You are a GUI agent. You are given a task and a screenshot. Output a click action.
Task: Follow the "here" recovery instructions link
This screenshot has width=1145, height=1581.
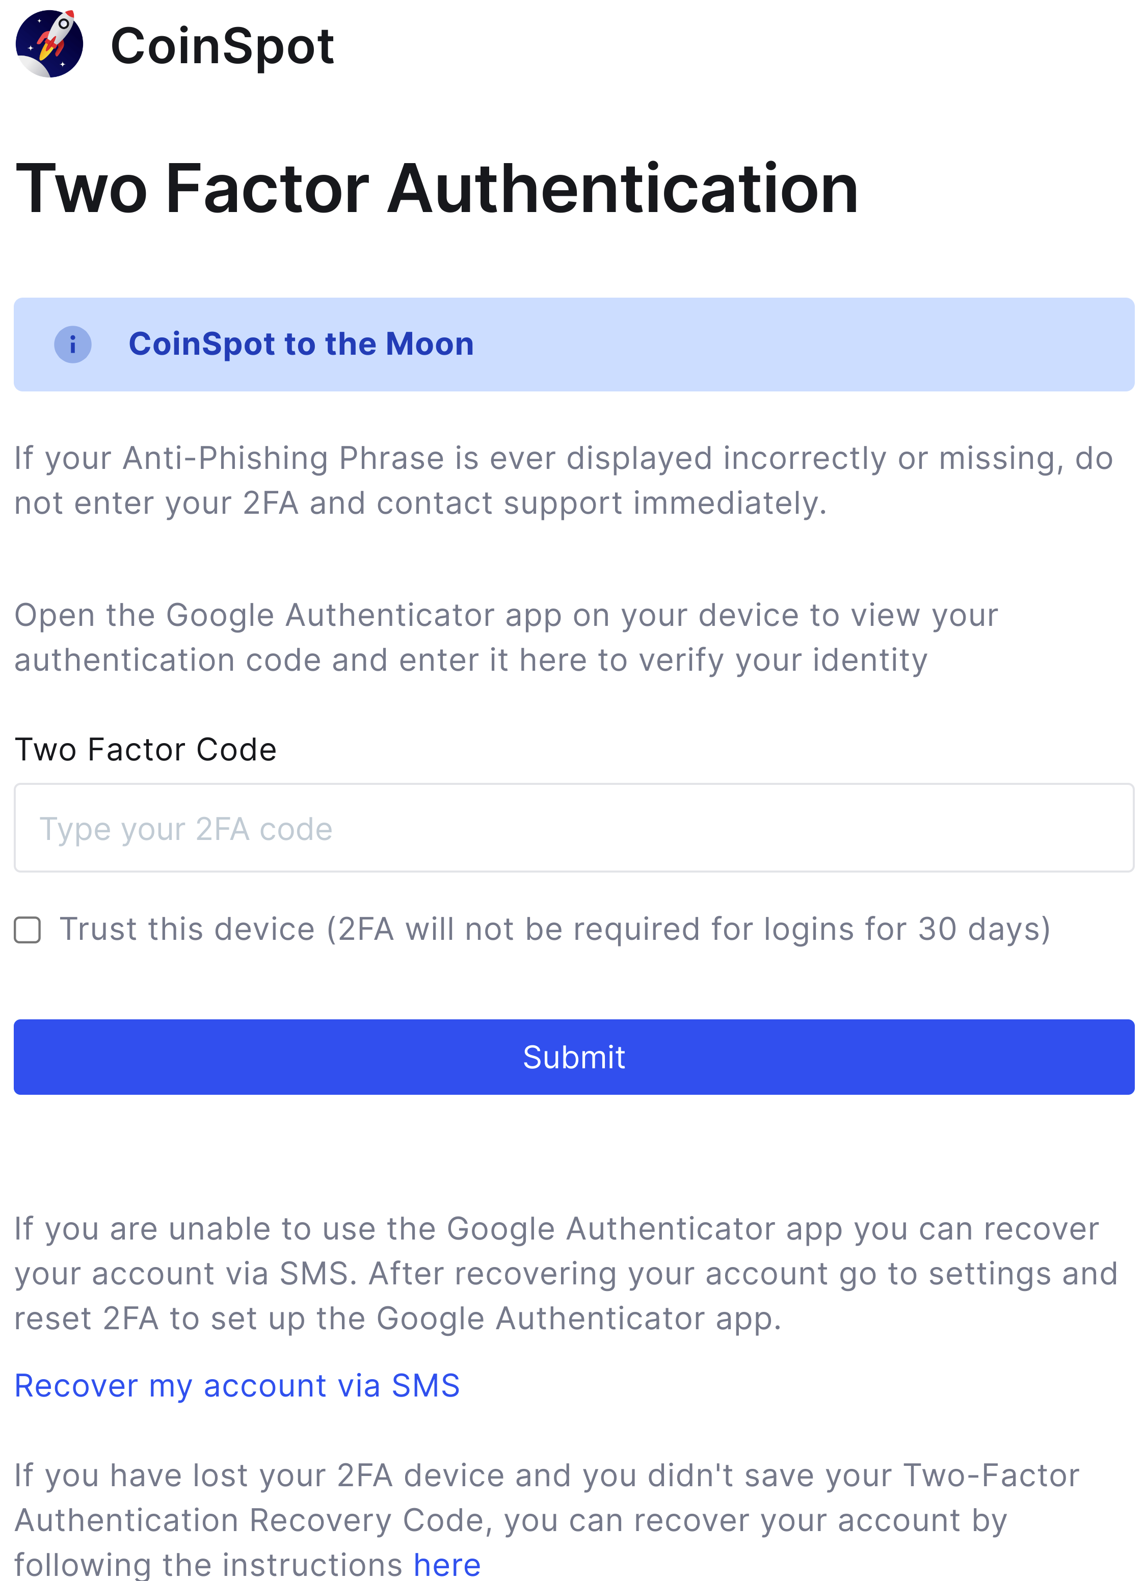(x=447, y=1564)
